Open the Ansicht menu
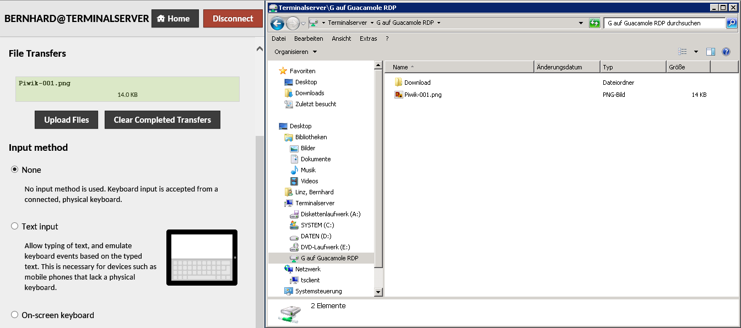 point(341,39)
